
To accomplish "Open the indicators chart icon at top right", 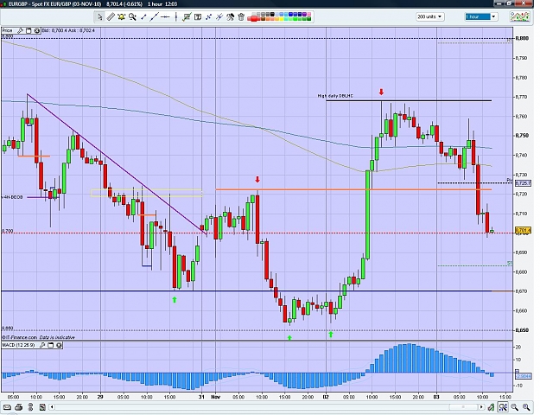I will 520,16.
